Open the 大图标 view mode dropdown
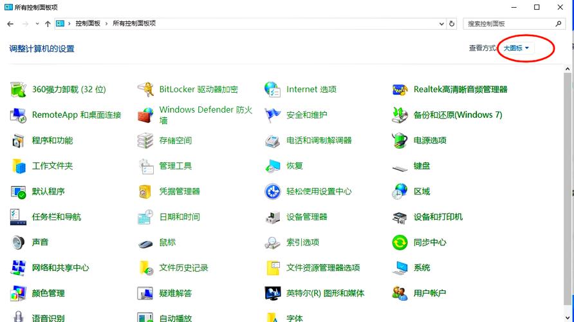 [x=516, y=48]
